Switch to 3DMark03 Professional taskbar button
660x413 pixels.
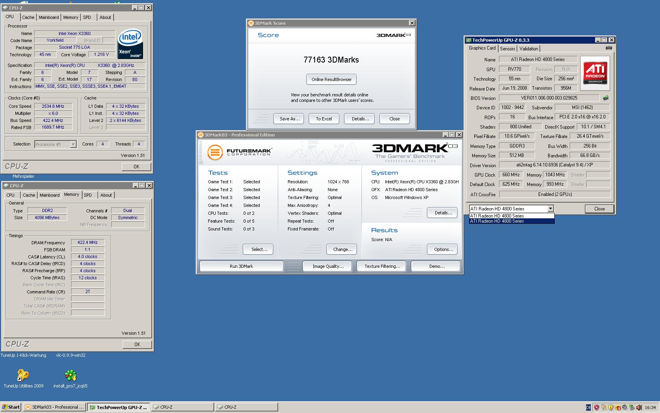coord(54,407)
